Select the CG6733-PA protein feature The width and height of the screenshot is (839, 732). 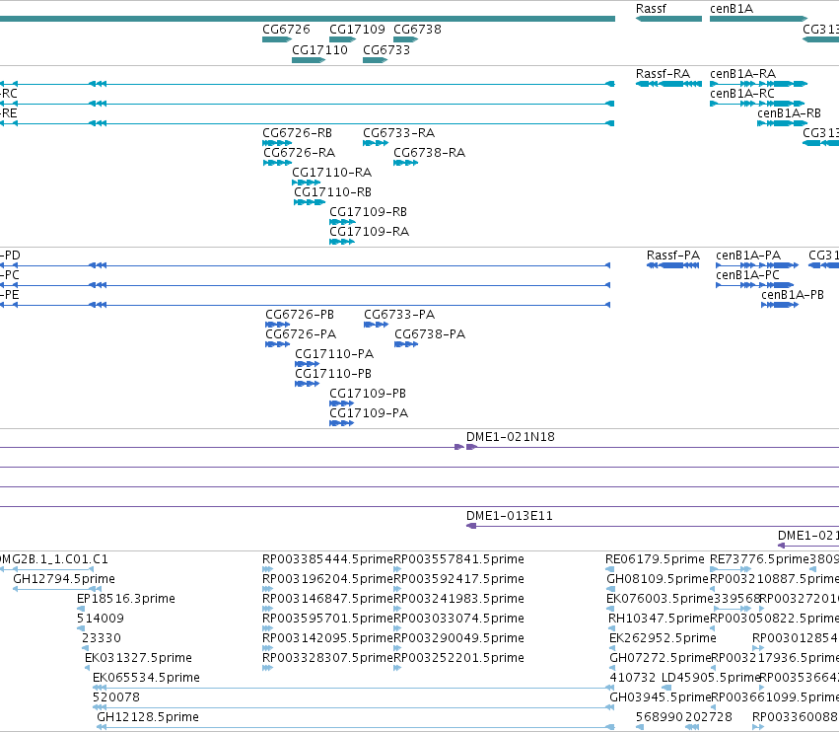pos(377,325)
